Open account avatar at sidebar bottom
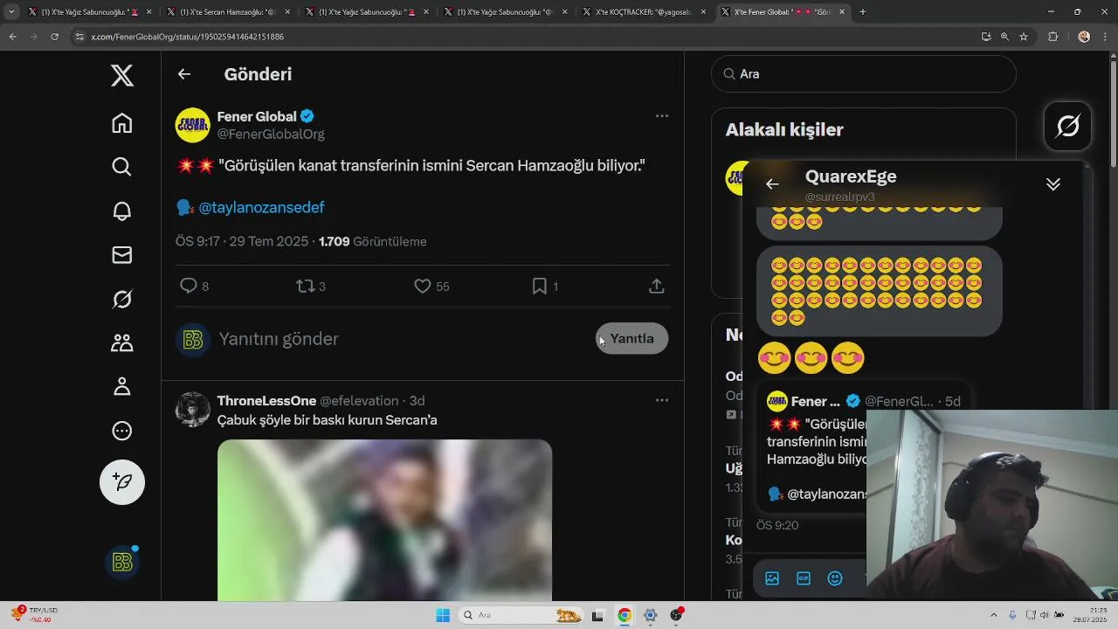Viewport: 1118px width, 629px height. [122, 562]
